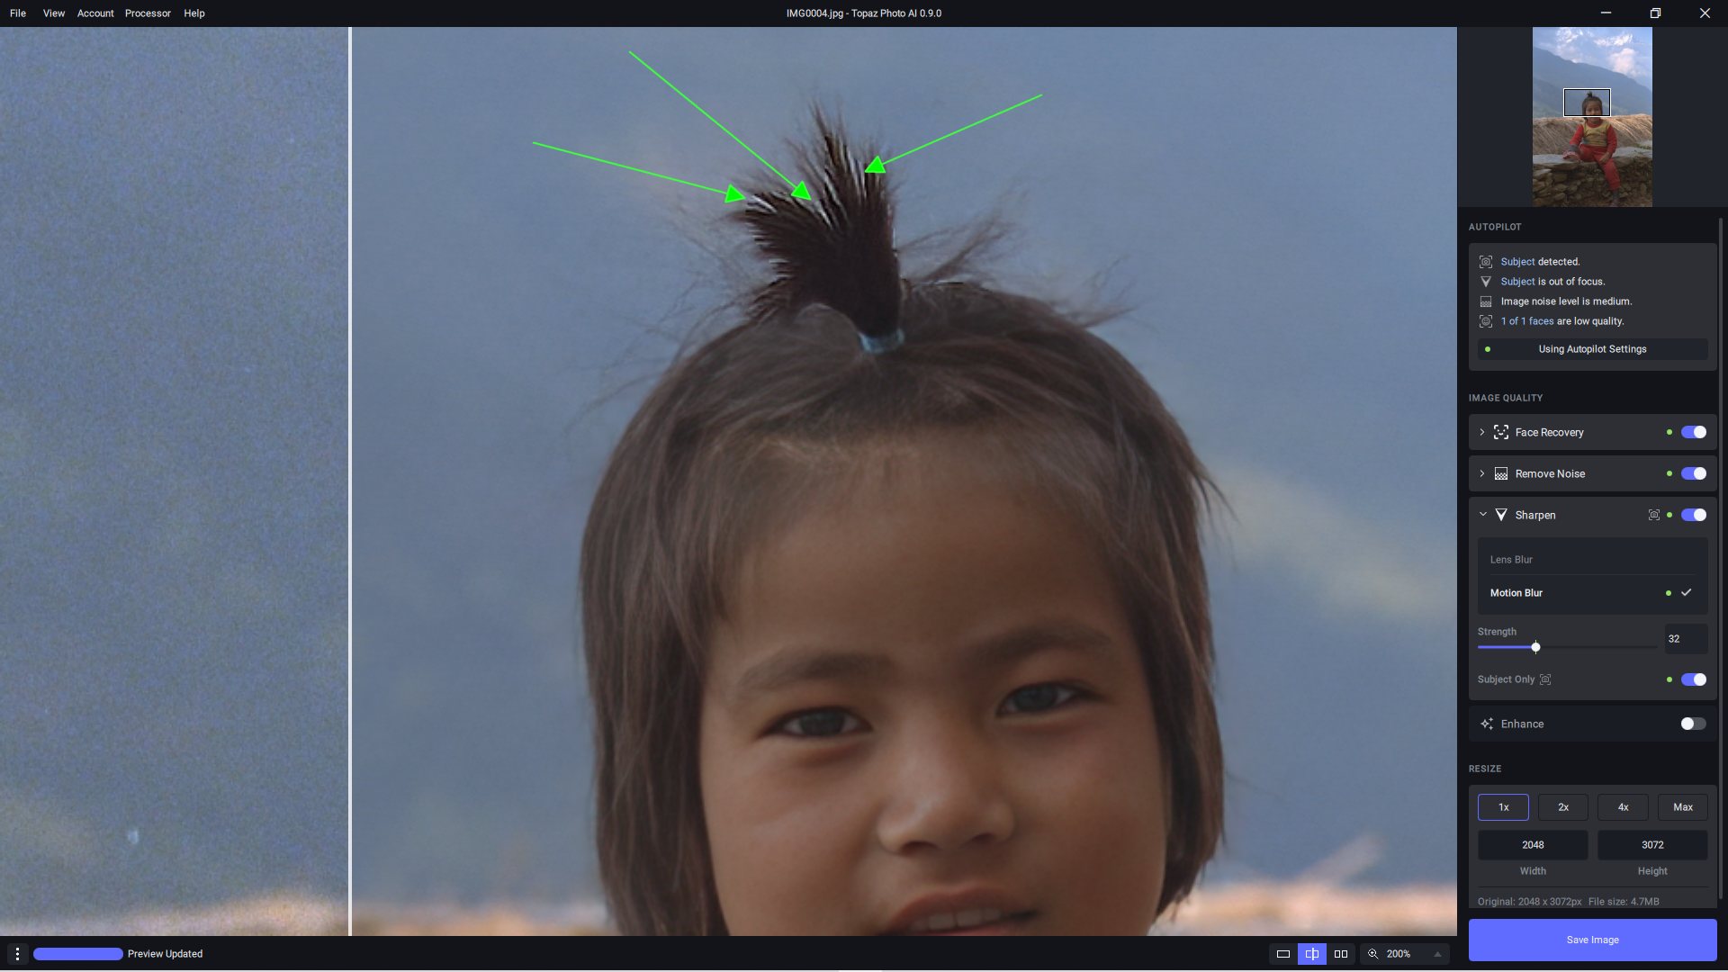
Task: Disable the Face Recovery toggle
Action: click(1693, 432)
